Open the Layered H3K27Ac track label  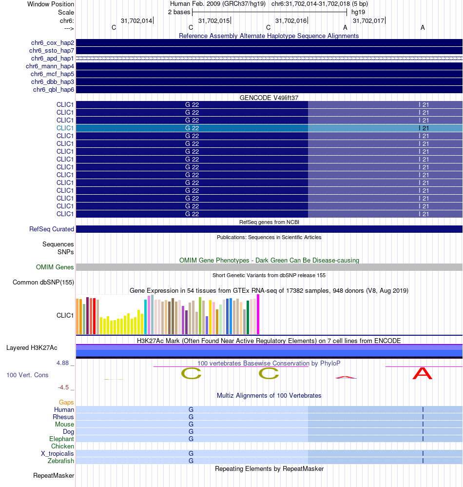point(32,347)
